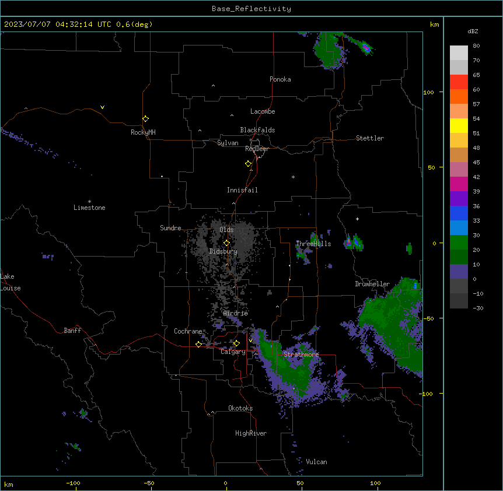Click the red 65 dBZ color swatch
Image resolution: width=503 pixels, height=491 pixels.
[459, 82]
